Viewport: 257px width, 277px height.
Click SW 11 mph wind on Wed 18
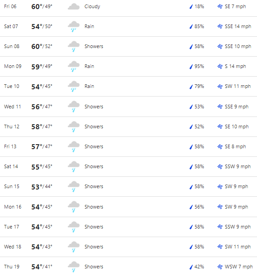tap(238, 247)
